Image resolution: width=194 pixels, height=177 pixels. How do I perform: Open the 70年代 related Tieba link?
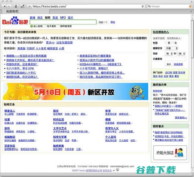31,48
